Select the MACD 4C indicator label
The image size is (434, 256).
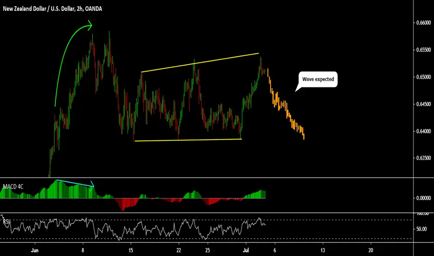click(x=13, y=187)
